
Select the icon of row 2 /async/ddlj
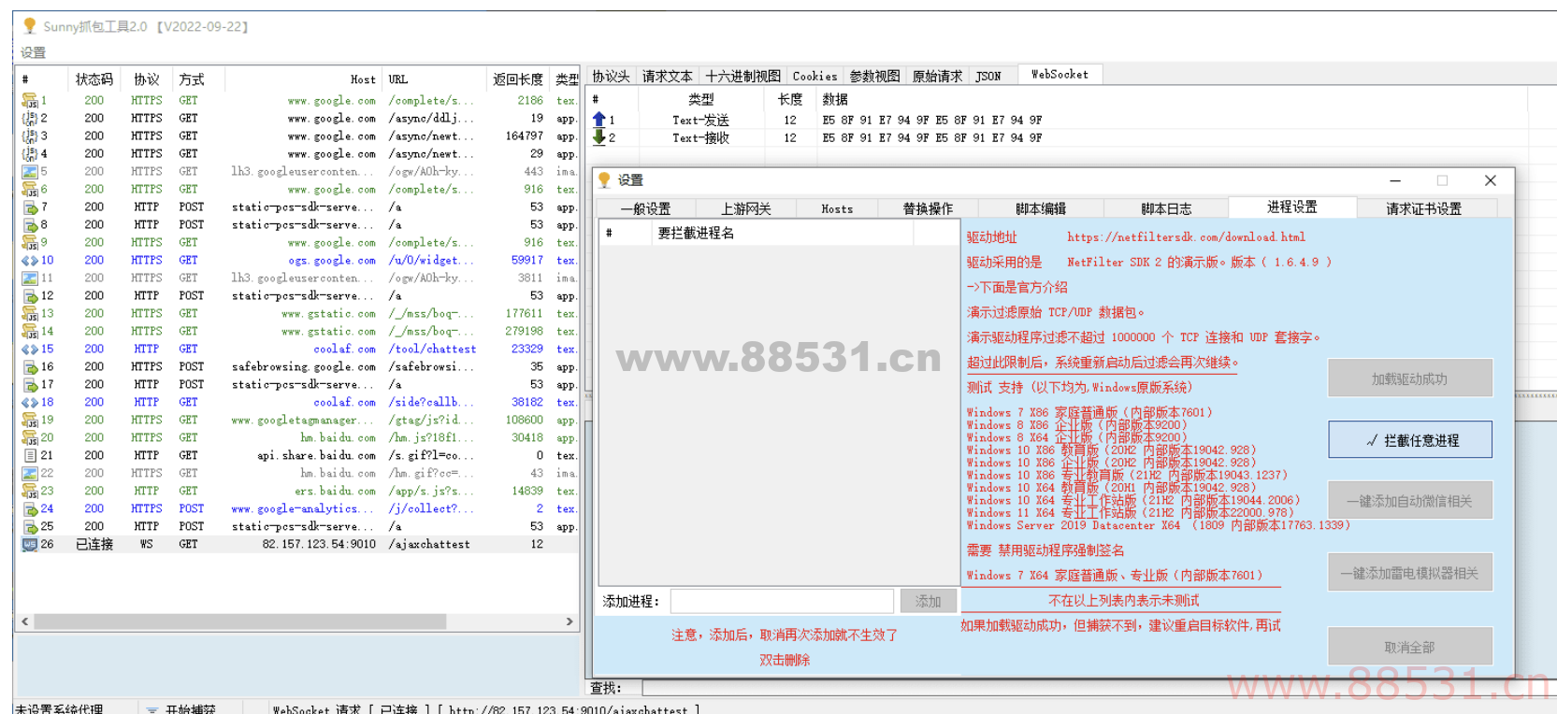[x=29, y=119]
